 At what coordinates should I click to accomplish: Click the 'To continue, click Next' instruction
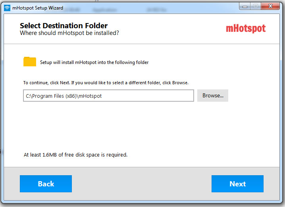point(106,83)
